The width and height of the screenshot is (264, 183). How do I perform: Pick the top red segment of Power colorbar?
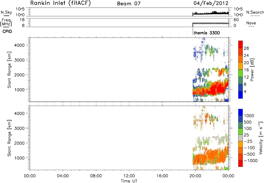(x=241, y=44)
